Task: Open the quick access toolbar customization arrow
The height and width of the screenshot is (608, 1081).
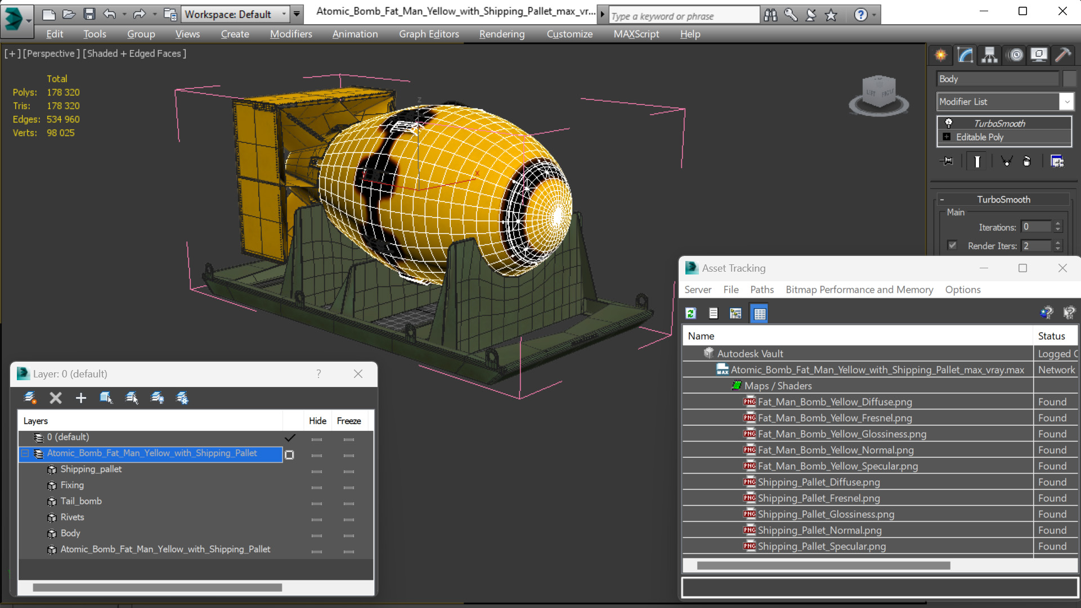Action: click(297, 14)
